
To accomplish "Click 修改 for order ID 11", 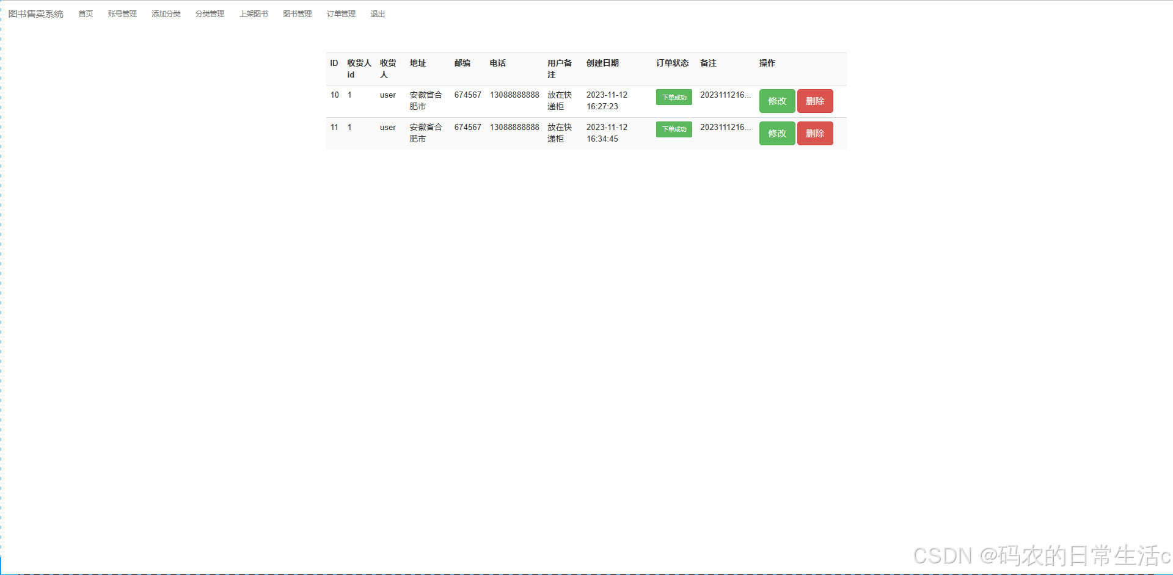I will [777, 133].
